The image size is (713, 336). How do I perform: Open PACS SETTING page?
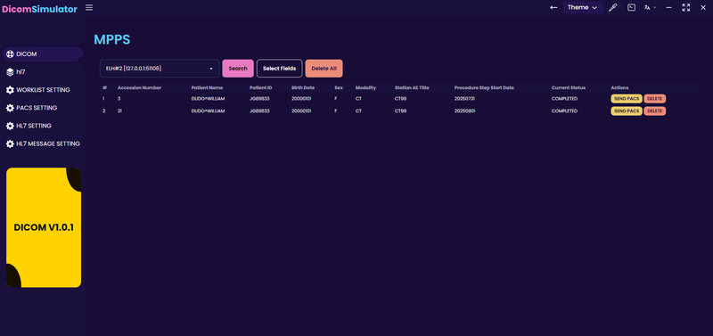[43, 108]
